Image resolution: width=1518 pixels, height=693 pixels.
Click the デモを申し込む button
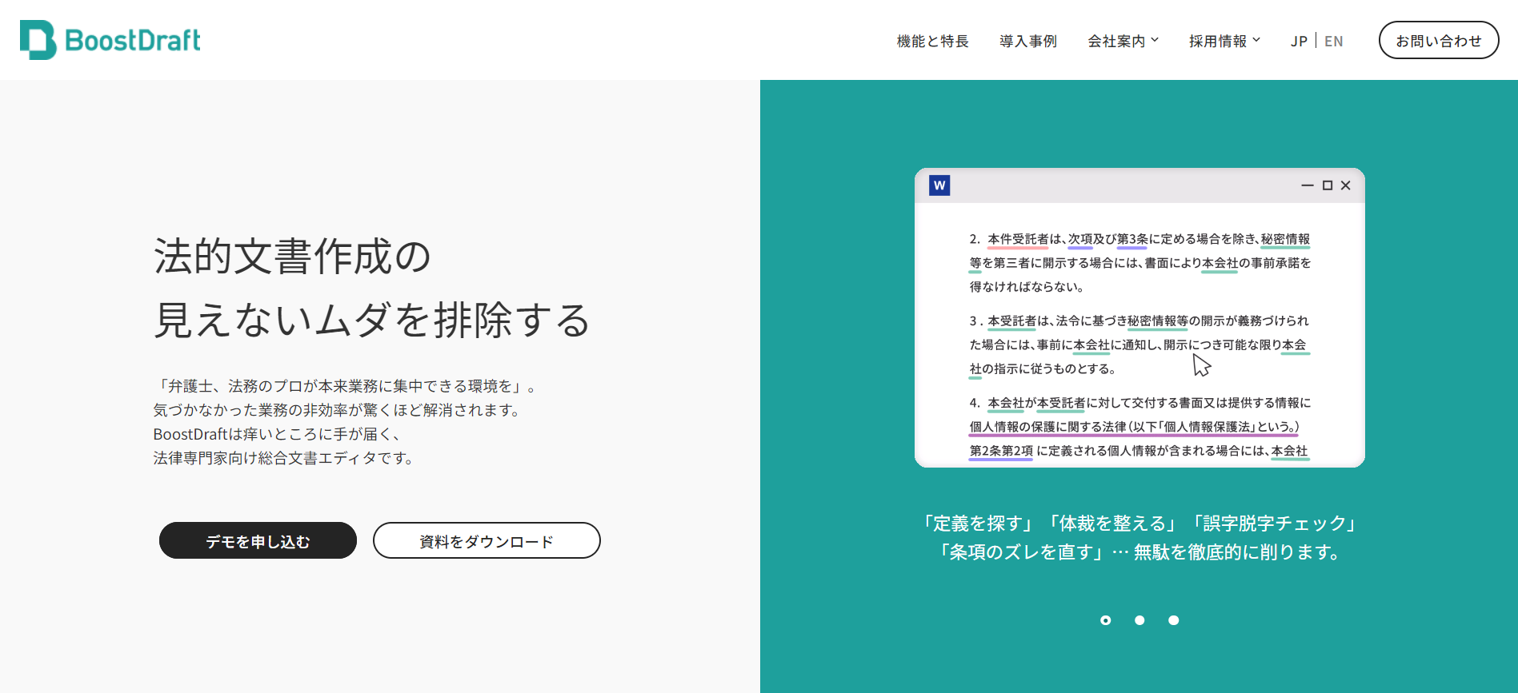258,540
